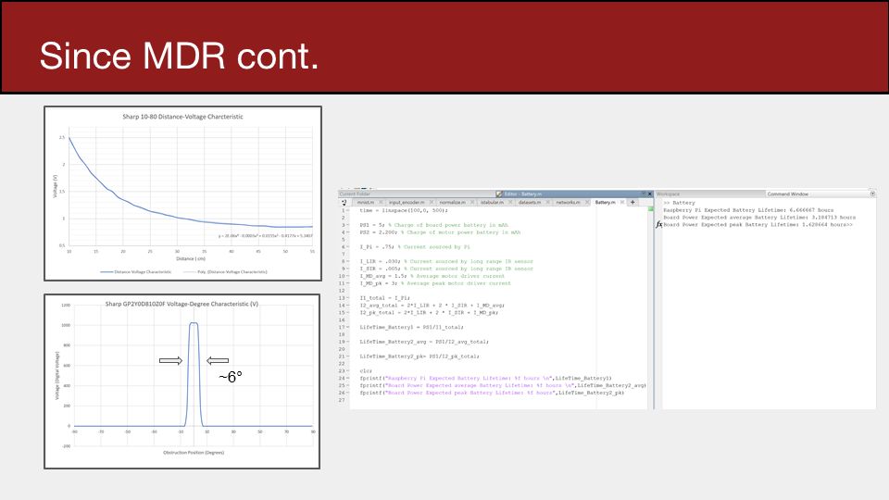Click code line 'I2_pk_total' on line 15

pos(429,312)
